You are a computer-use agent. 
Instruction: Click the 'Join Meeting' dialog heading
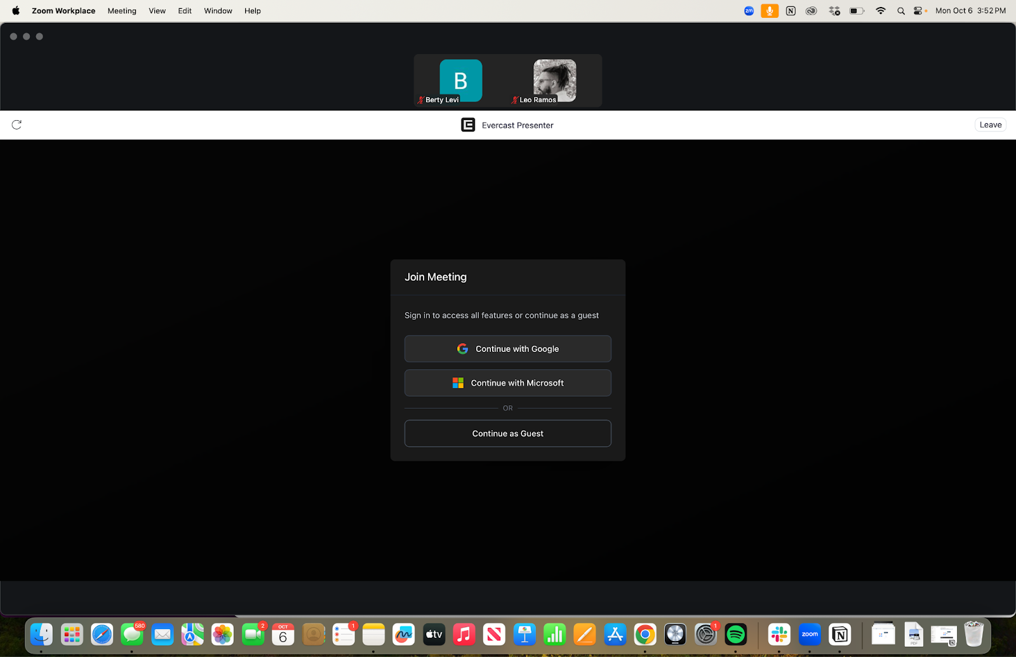click(436, 277)
